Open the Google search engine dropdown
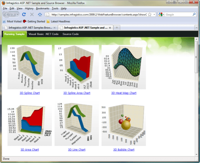Viewport: 200px width, 163px height. (x=164, y=15)
